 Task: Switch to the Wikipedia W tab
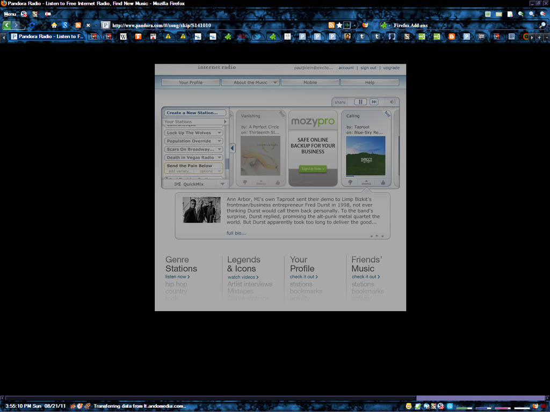pyautogui.click(x=123, y=36)
